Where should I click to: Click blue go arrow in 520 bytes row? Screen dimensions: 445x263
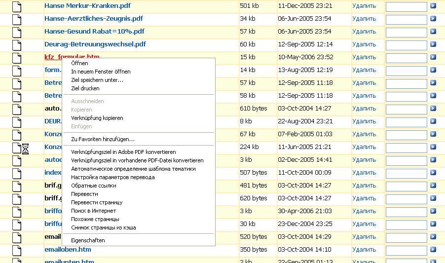[x=433, y=237]
